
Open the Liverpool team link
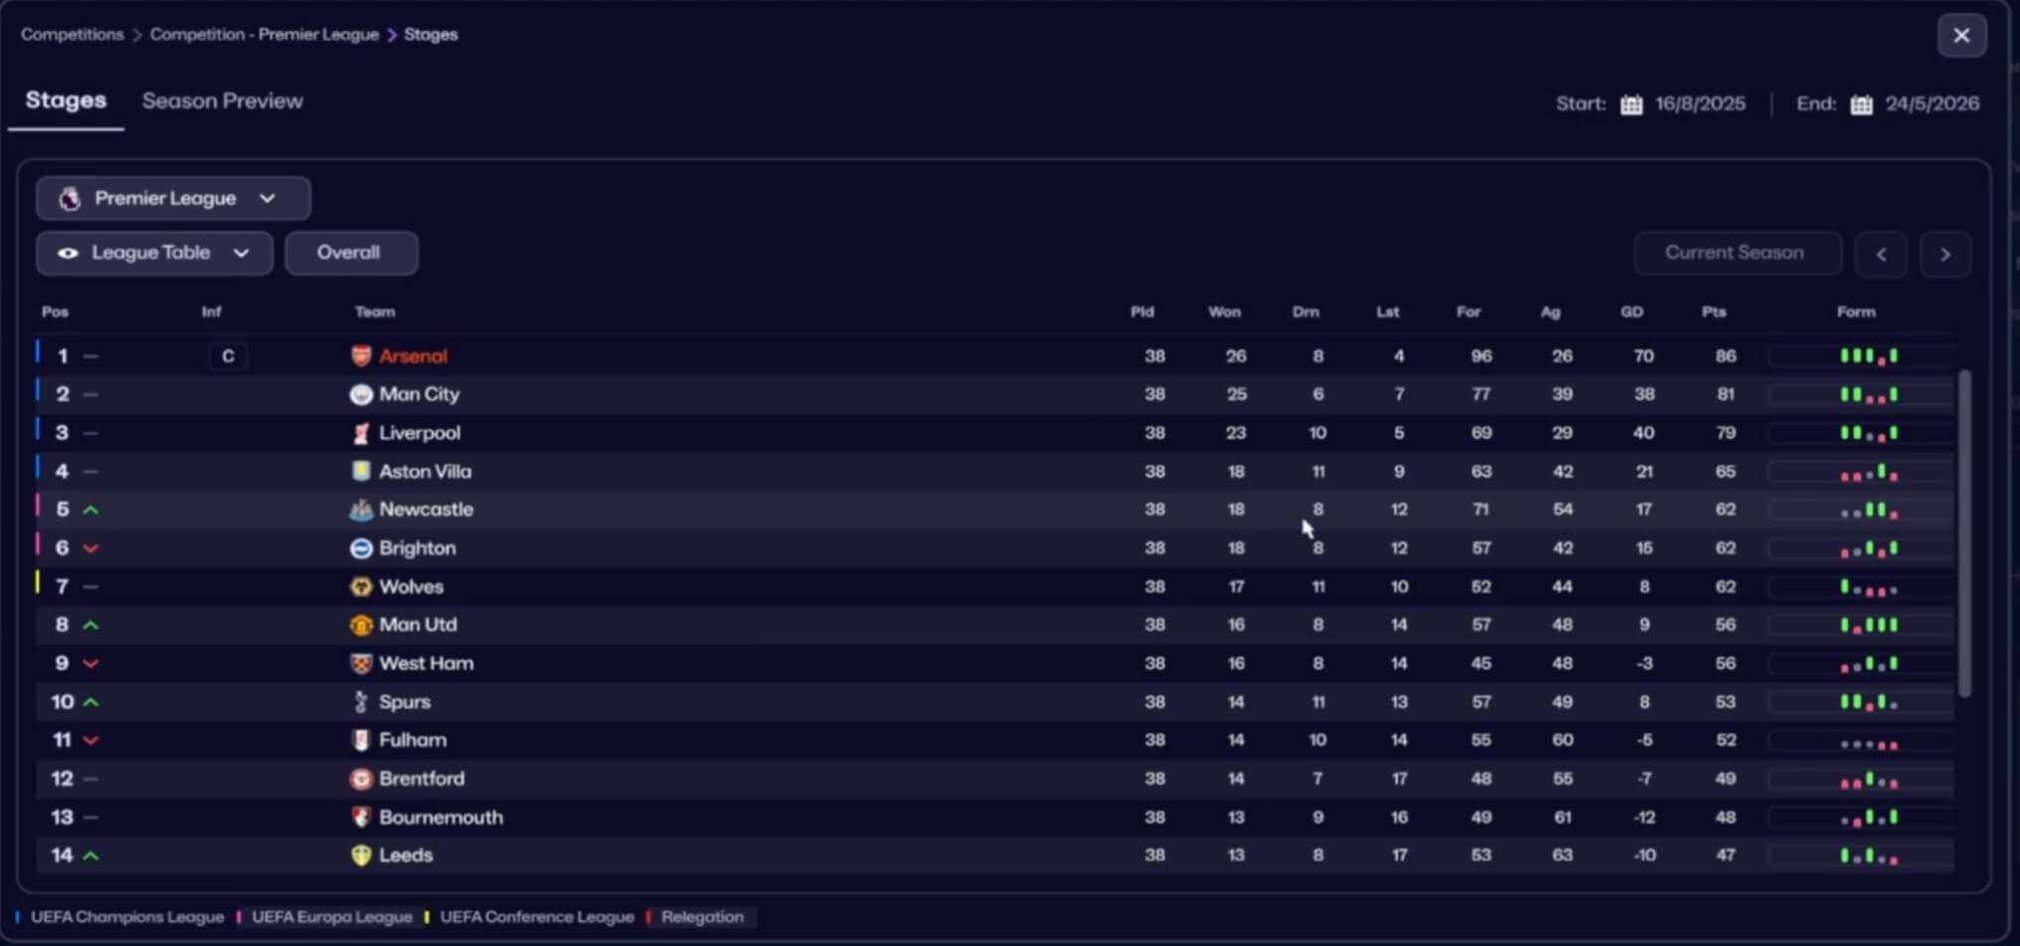419,433
